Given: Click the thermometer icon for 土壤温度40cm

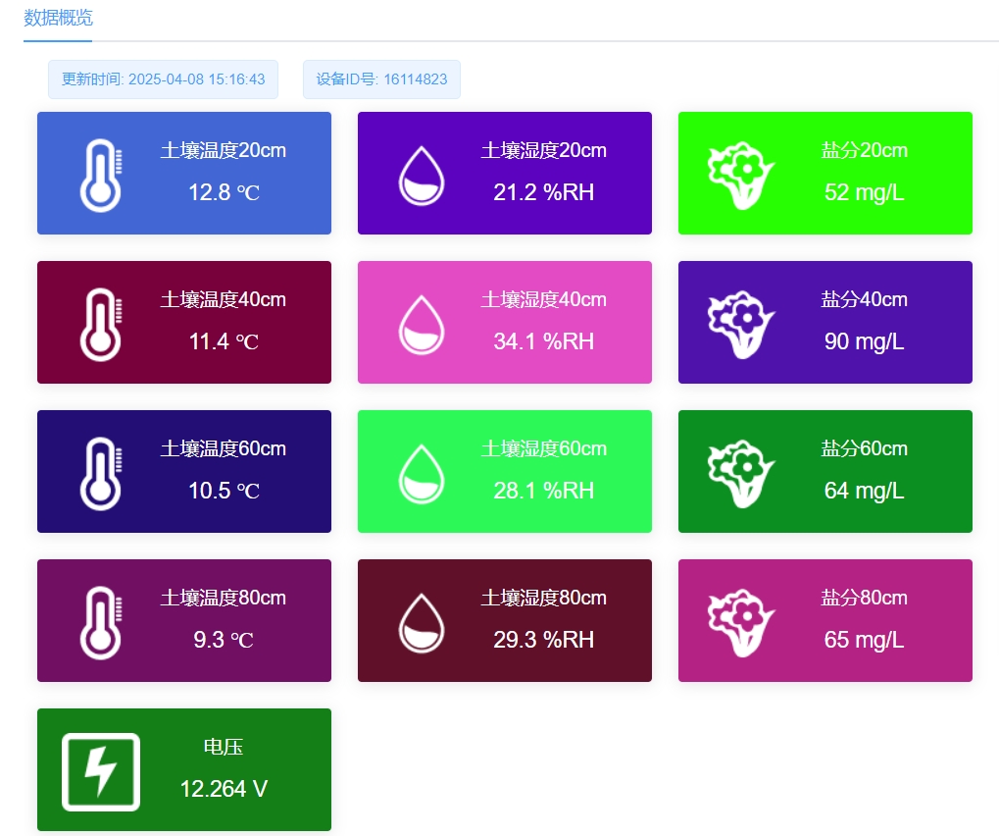Looking at the screenshot, I should point(100,324).
